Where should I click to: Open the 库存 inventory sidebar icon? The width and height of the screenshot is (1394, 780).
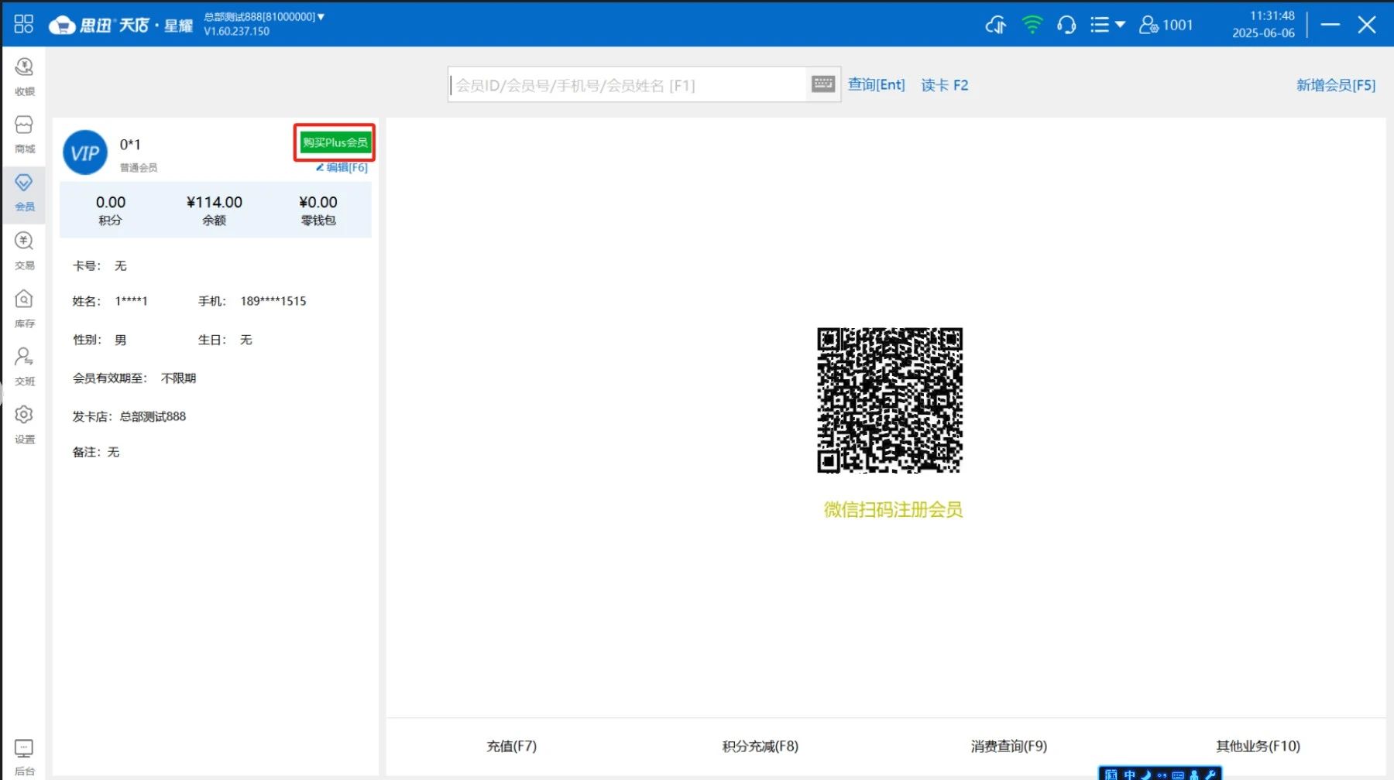click(24, 307)
